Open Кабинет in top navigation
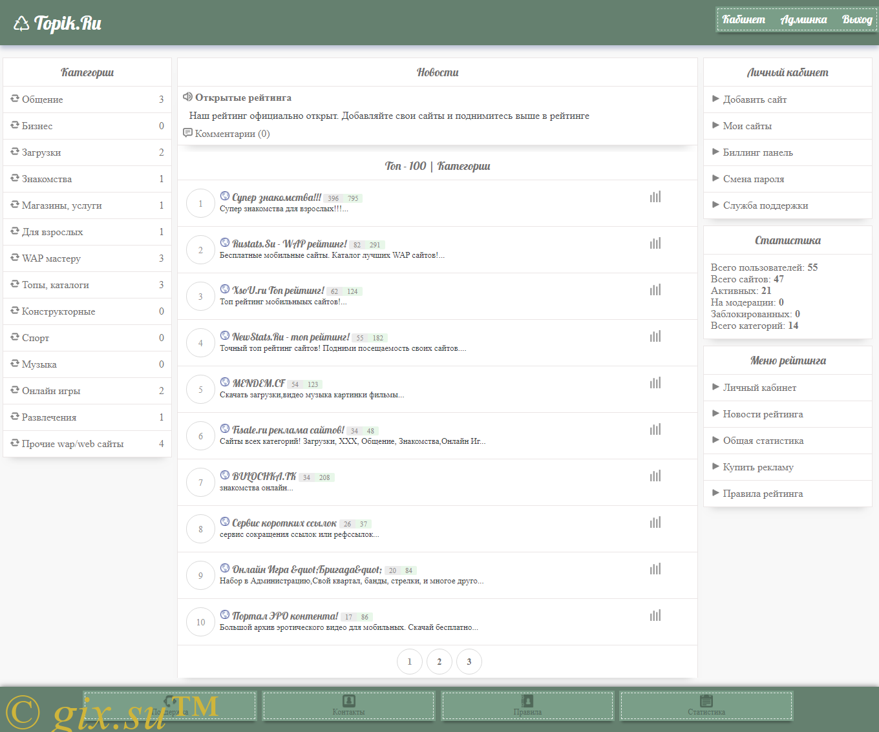Viewport: 879px width, 732px height. tap(743, 19)
